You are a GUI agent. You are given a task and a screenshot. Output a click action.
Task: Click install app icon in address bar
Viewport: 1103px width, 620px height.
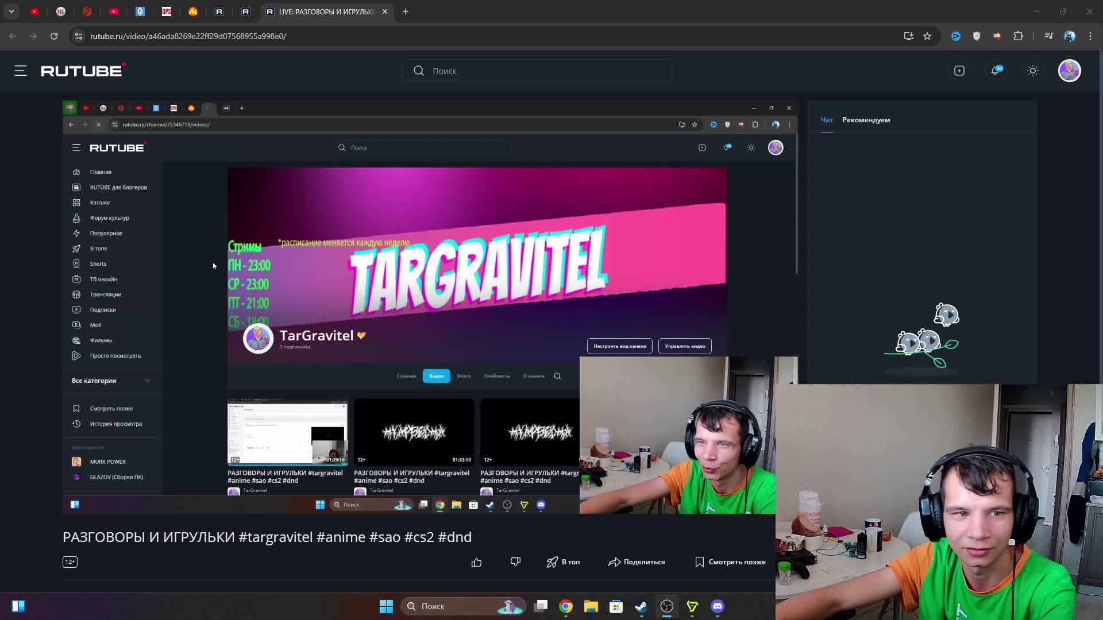coord(909,36)
